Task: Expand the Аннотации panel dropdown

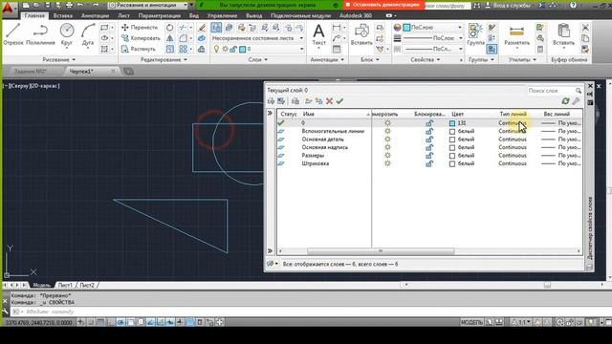Action: [327, 59]
